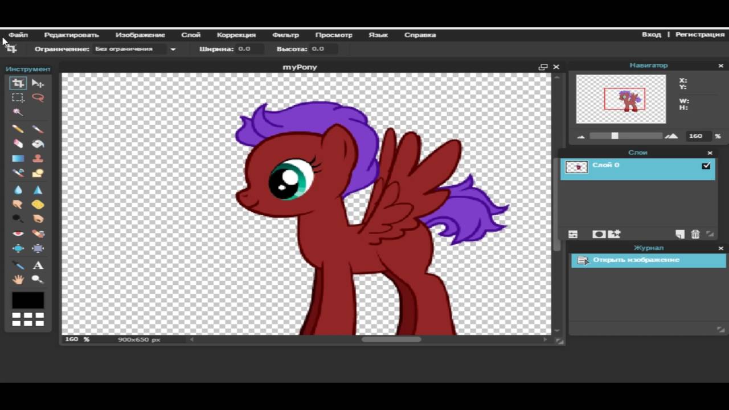Select the Spot Heal bandage tool
This screenshot has width=729, height=410.
pos(38,233)
